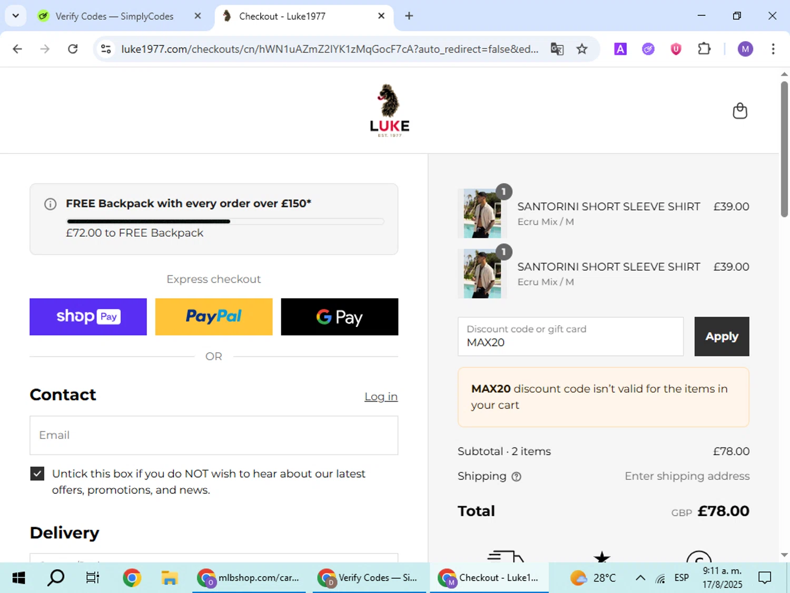Click the free backpack progress bar
The image size is (790, 593).
click(x=225, y=221)
